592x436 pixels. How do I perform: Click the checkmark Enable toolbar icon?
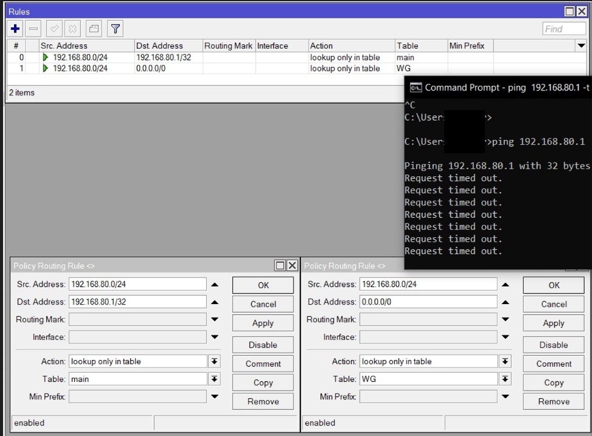coord(54,29)
